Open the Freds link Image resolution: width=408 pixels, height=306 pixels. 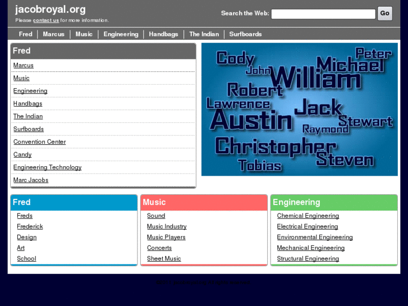coord(25,216)
